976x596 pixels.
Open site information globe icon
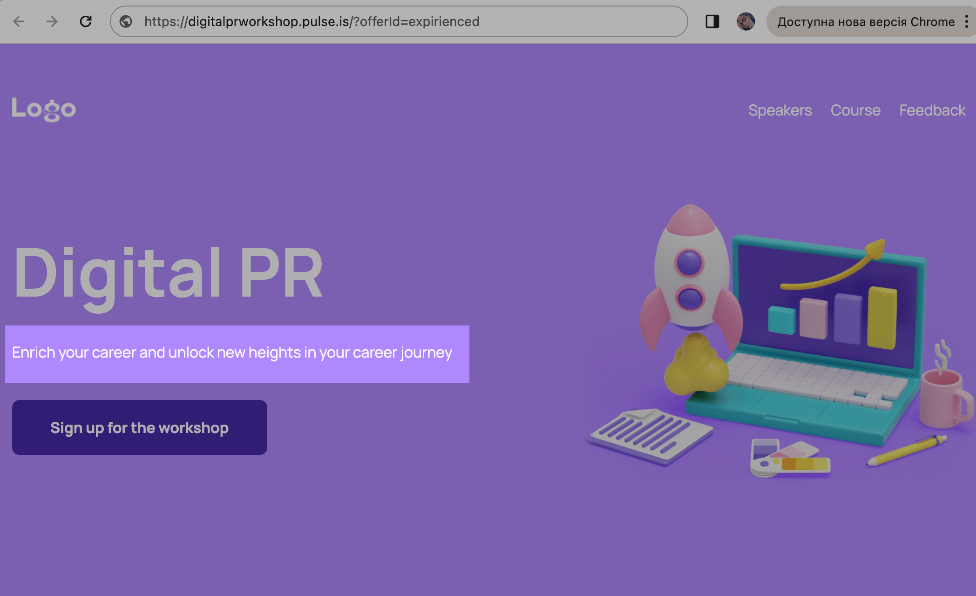(x=126, y=21)
